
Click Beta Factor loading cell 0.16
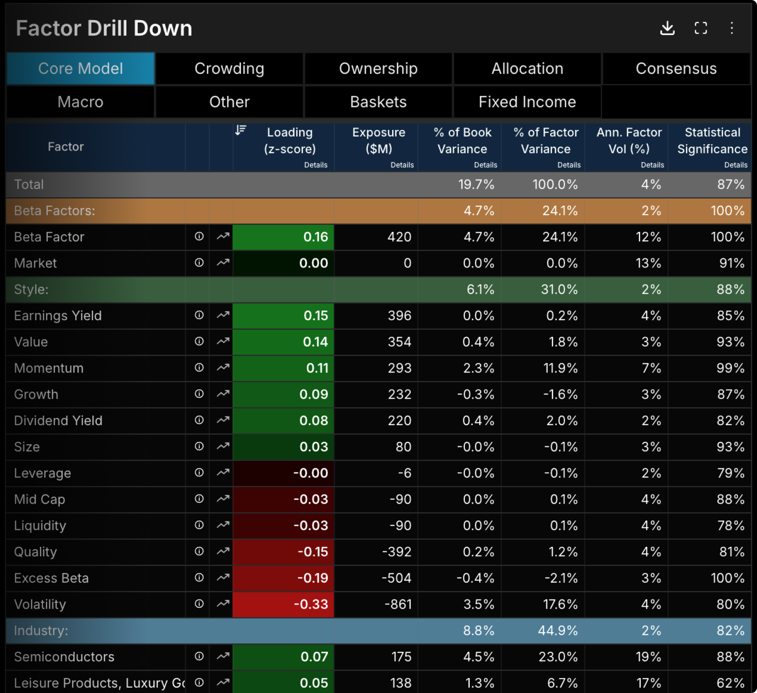tap(283, 237)
